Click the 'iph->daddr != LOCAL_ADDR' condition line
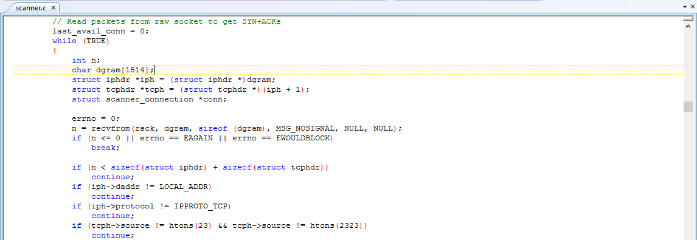The width and height of the screenshot is (697, 240). tap(141, 187)
